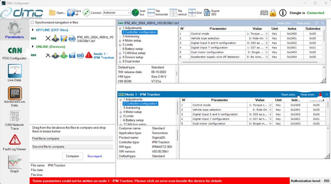The width and height of the screenshot is (331, 184).
Task: Open the Autoscan connection dropdown
Action: pos(117,13)
